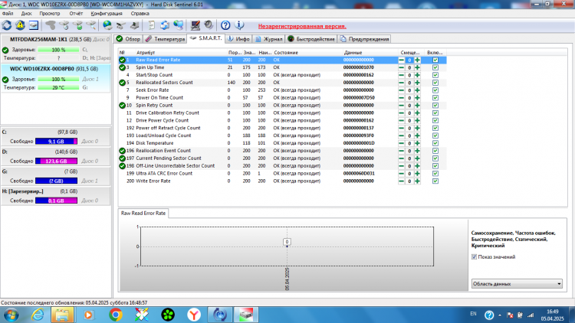This screenshot has height=323, width=575.
Task: Uncheck enable checkbox for Ultra ATA CRC Error Count
Action: (x=435, y=174)
